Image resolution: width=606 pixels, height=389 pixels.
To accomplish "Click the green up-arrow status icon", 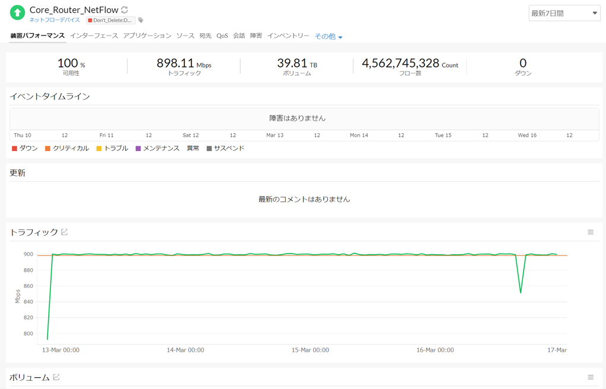I will pyautogui.click(x=18, y=12).
